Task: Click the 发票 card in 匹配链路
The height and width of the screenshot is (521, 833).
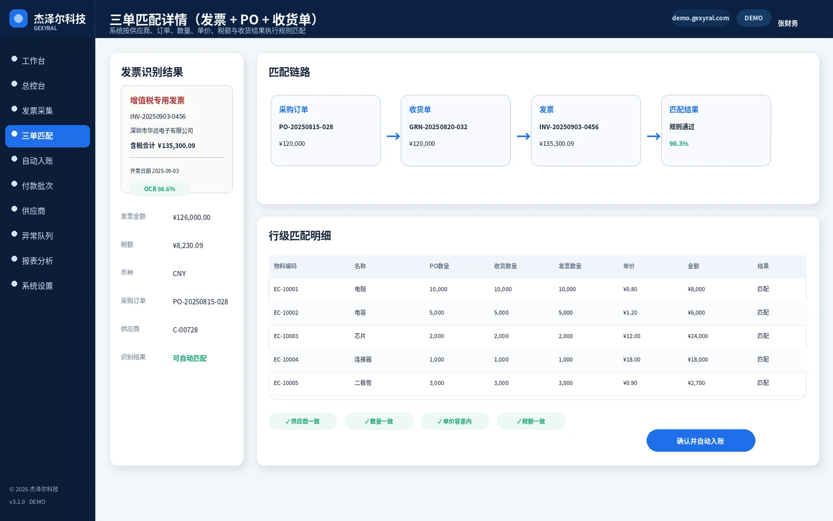Action: [x=586, y=130]
